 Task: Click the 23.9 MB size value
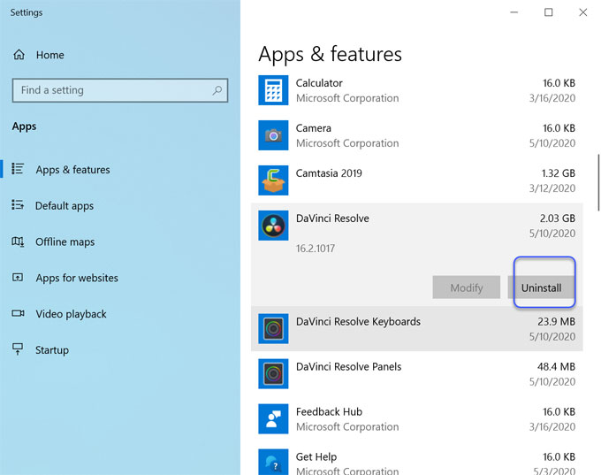pyautogui.click(x=557, y=321)
